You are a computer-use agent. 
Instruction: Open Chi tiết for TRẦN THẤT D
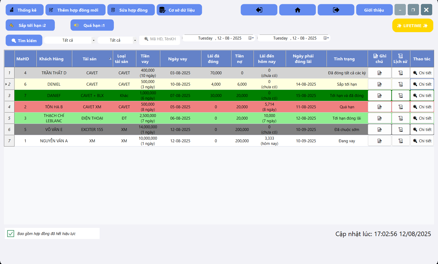[422, 73]
